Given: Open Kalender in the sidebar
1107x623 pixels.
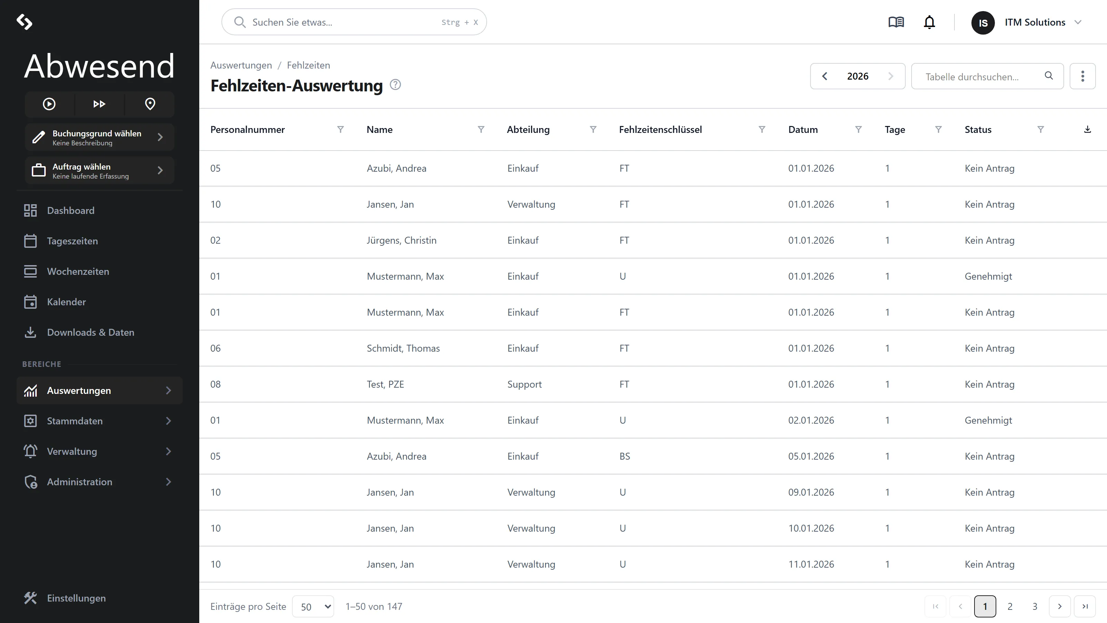Looking at the screenshot, I should click(x=99, y=302).
